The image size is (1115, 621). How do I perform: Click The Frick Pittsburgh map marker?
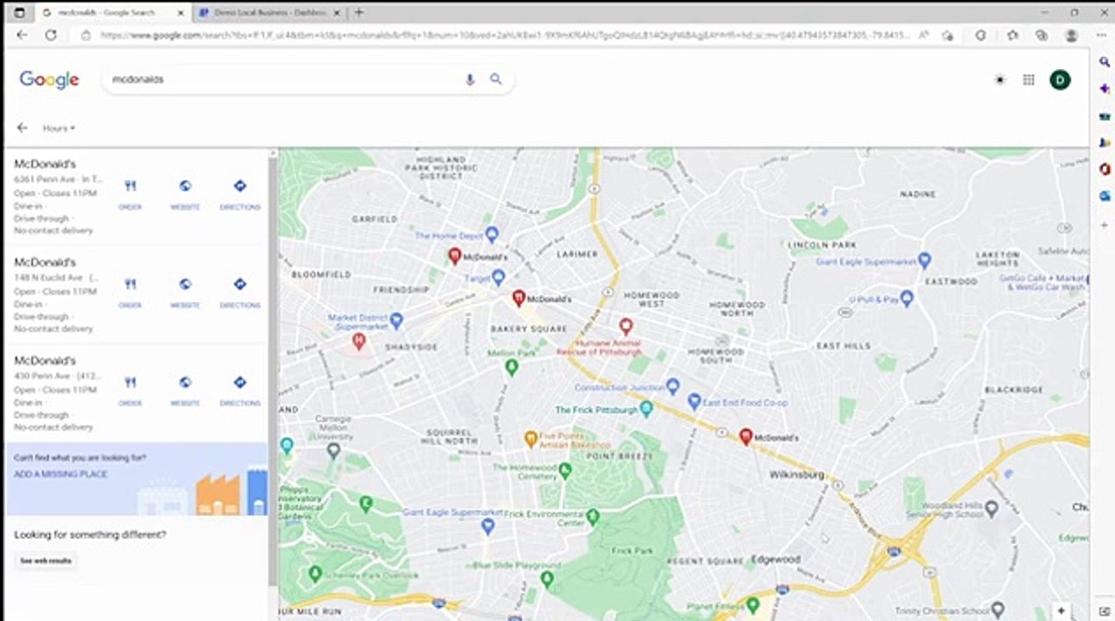click(x=646, y=410)
